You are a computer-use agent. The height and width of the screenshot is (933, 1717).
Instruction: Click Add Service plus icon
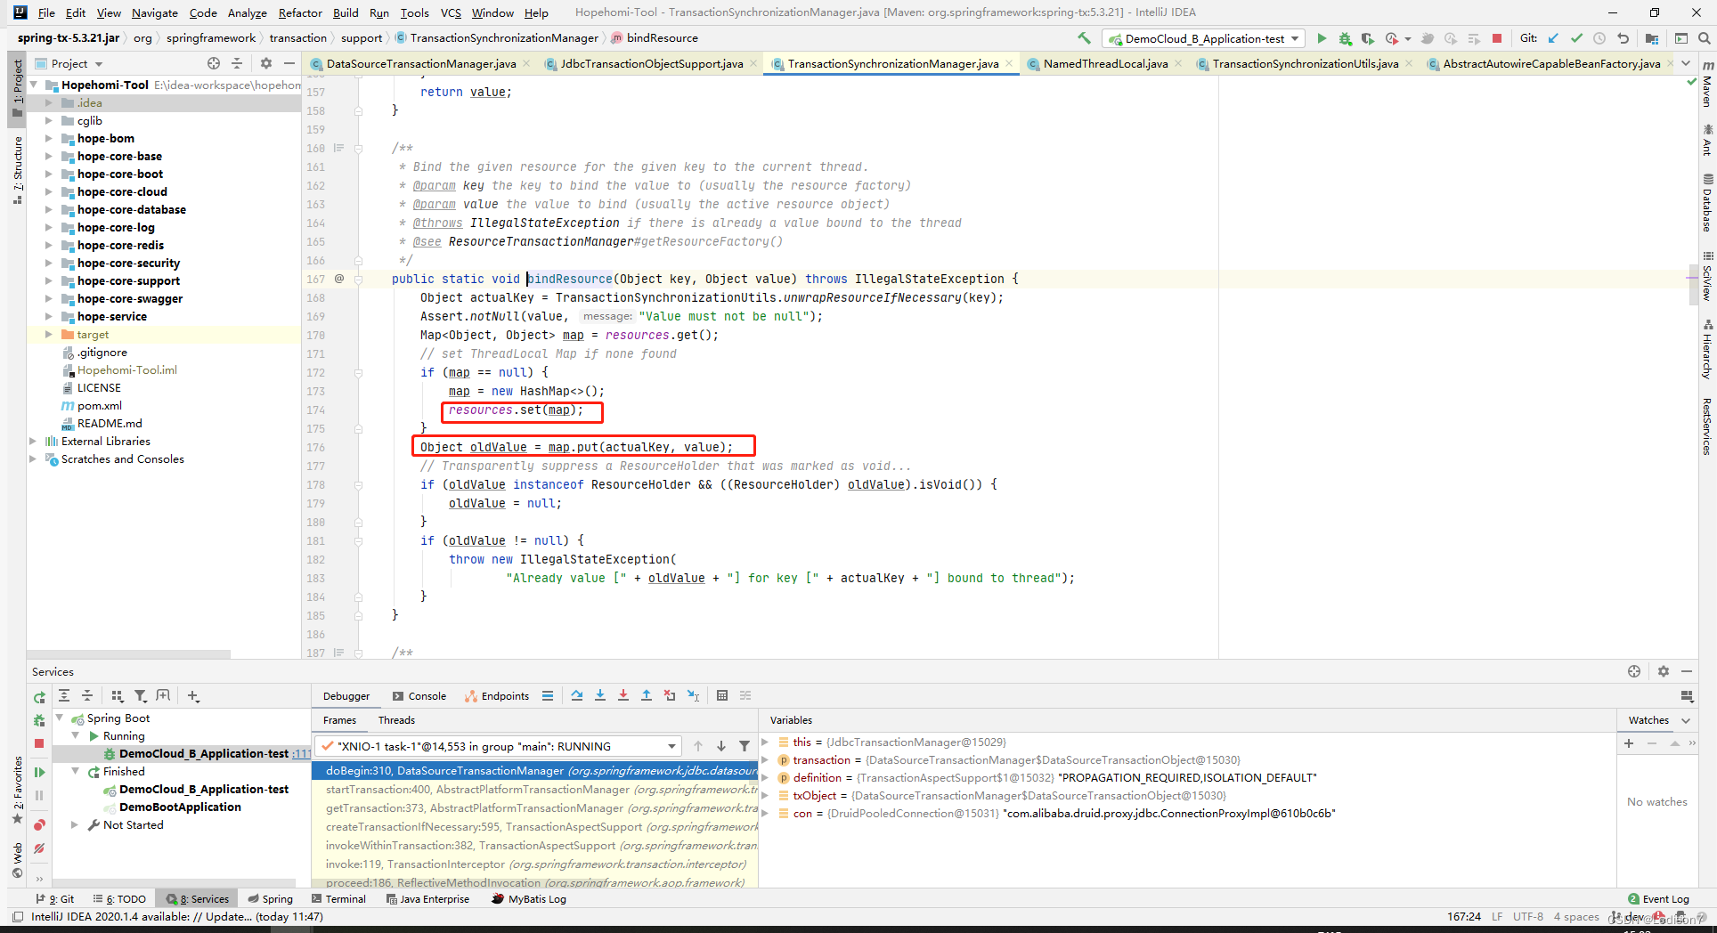tap(193, 695)
